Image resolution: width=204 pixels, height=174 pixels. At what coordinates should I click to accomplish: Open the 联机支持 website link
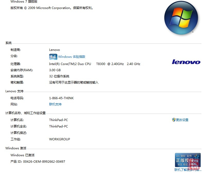coord(55,104)
